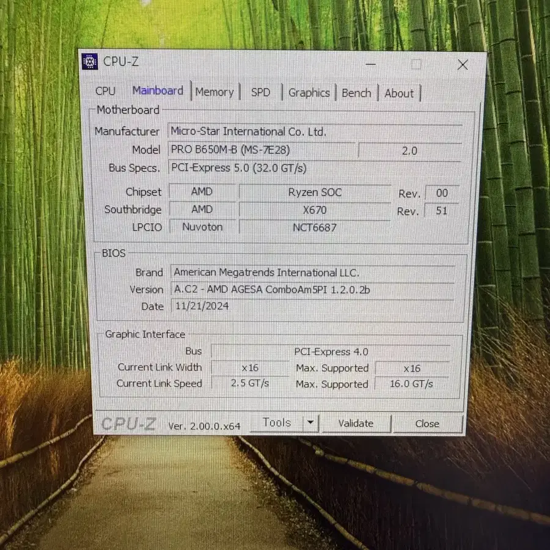Click southbridge vendor AMD field

(x=202, y=210)
